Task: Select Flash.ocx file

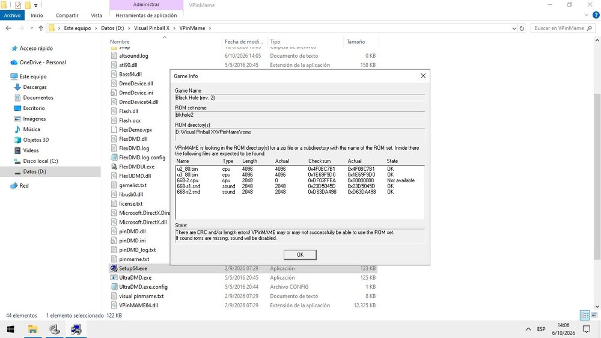Action: (130, 120)
